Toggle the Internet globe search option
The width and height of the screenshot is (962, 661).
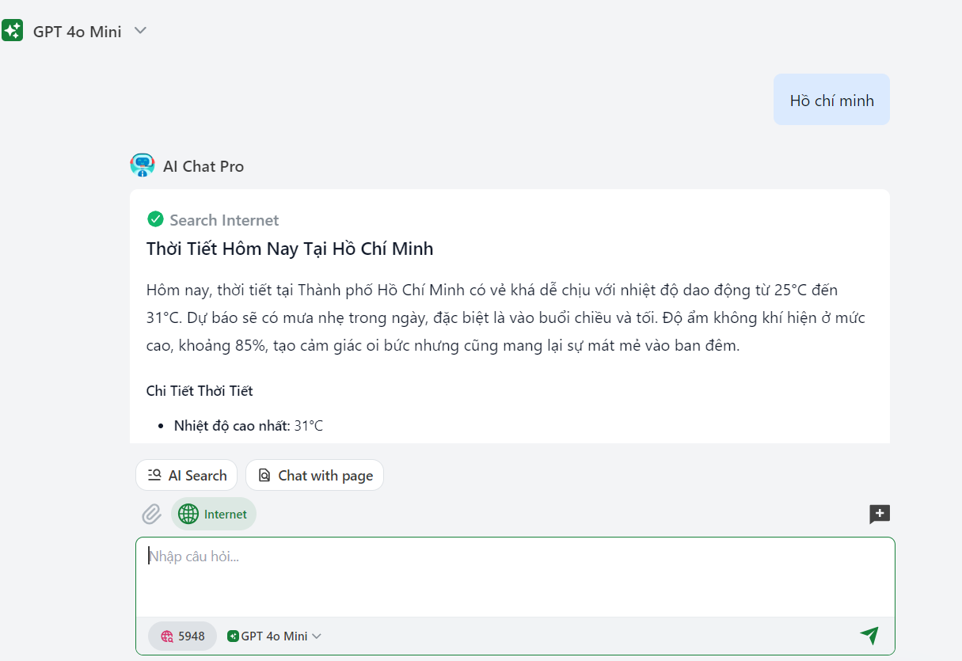click(x=214, y=515)
